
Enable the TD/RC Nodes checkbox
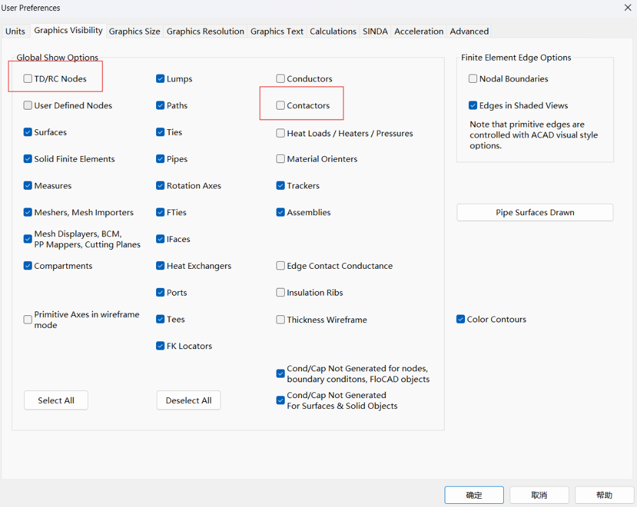pyautogui.click(x=28, y=79)
